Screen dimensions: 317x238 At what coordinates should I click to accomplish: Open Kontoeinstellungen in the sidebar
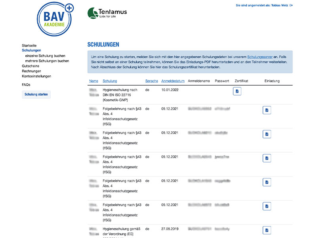[36, 76]
